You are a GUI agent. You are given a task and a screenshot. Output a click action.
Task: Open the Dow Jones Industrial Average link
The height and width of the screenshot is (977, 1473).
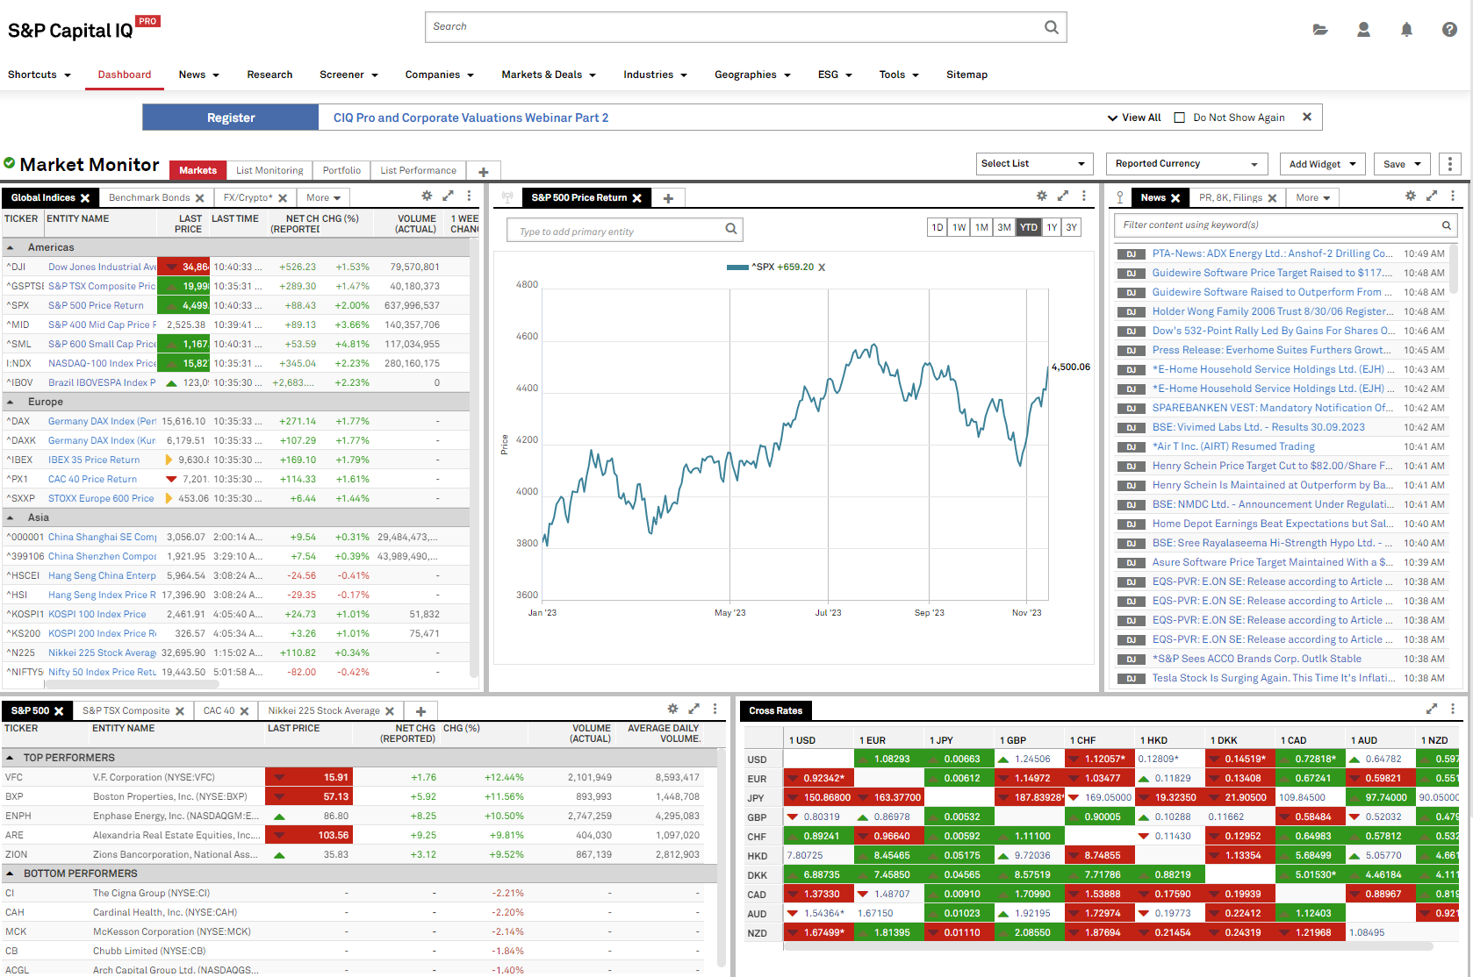click(102, 267)
